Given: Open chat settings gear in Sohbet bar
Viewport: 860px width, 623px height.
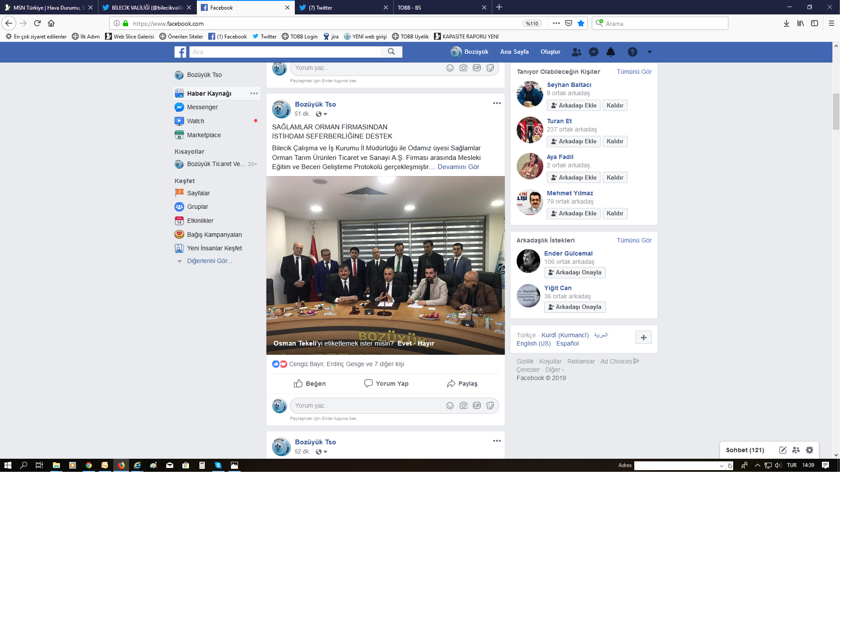Looking at the screenshot, I should 810,450.
